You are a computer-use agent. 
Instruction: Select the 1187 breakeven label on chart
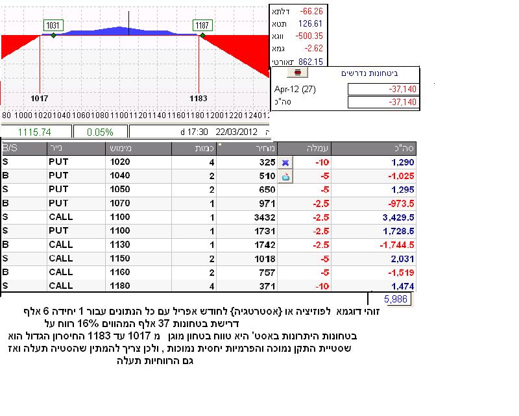click(x=202, y=25)
